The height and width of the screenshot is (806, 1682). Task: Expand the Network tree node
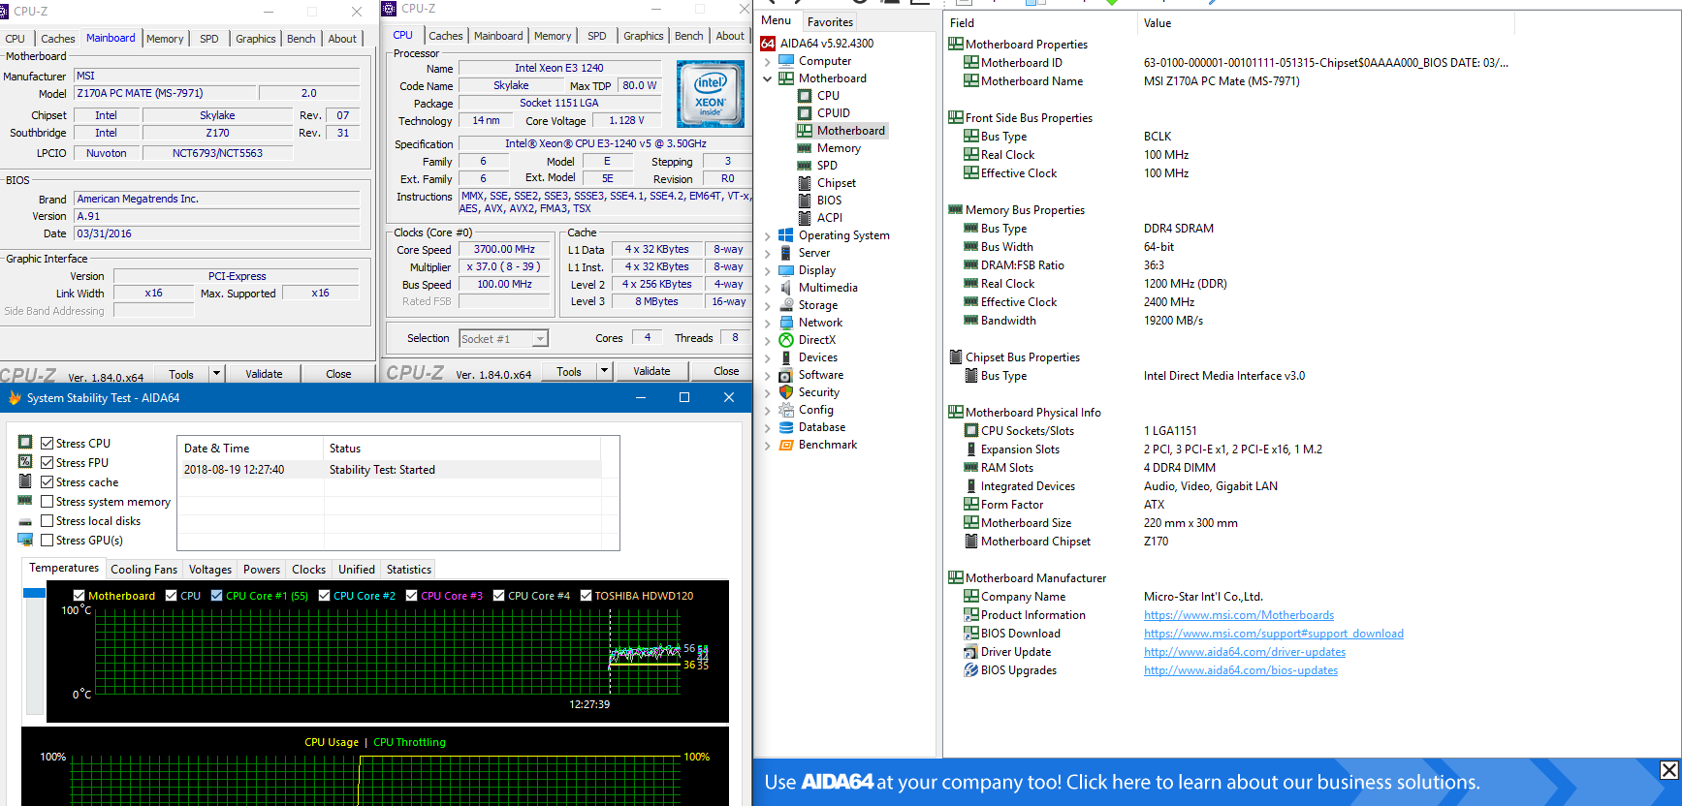pos(768,323)
